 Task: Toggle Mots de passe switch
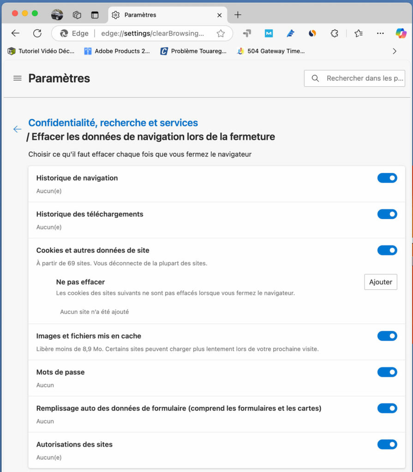coord(387,372)
